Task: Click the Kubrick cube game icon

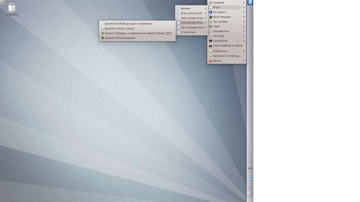Action: 102,33
